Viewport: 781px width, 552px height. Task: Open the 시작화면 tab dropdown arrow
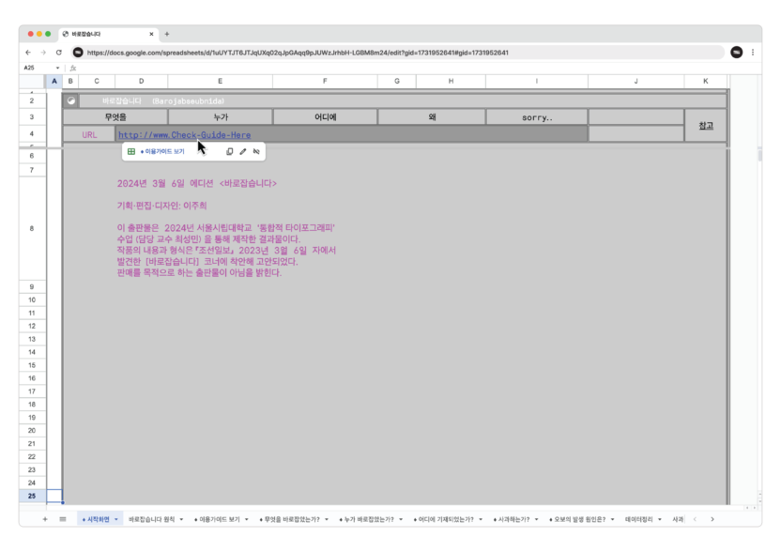pyautogui.click(x=116, y=519)
